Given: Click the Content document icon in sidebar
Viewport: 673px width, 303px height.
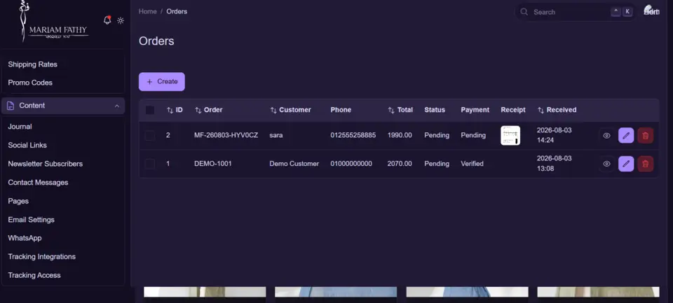Looking at the screenshot, I should coord(11,106).
